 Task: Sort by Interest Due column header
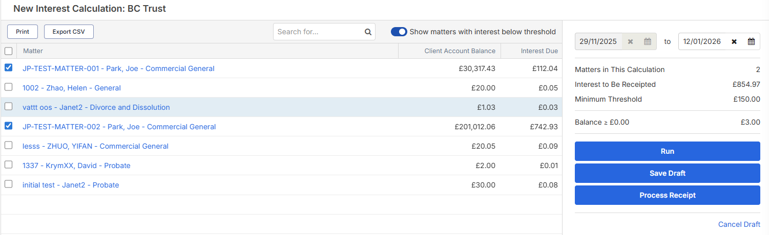tap(539, 51)
